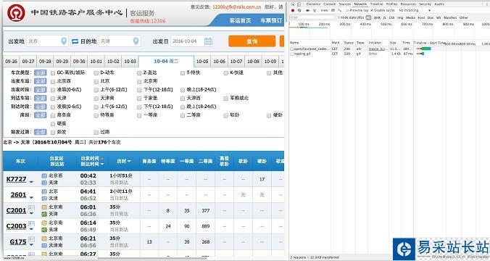Image resolution: width=490 pixels, height=261 pixels.
Task: Check the Z-直达 train type checkbox
Action: (139, 73)
